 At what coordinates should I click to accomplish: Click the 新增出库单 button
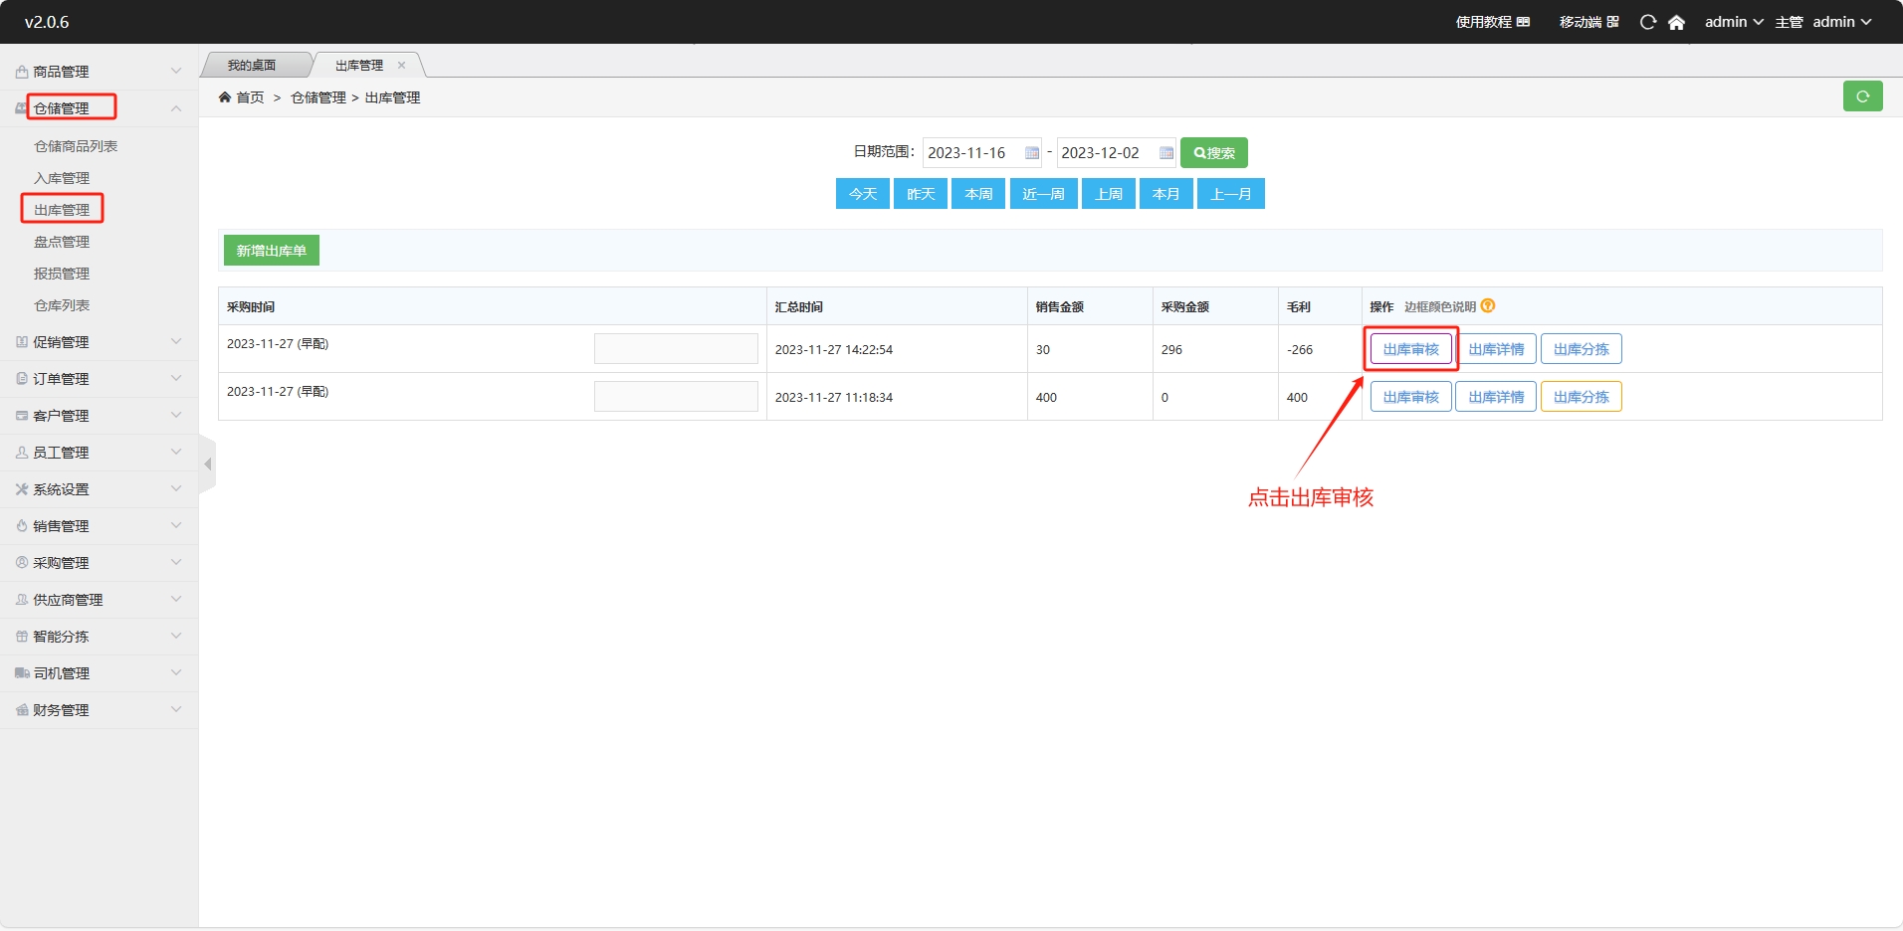pos(271,251)
